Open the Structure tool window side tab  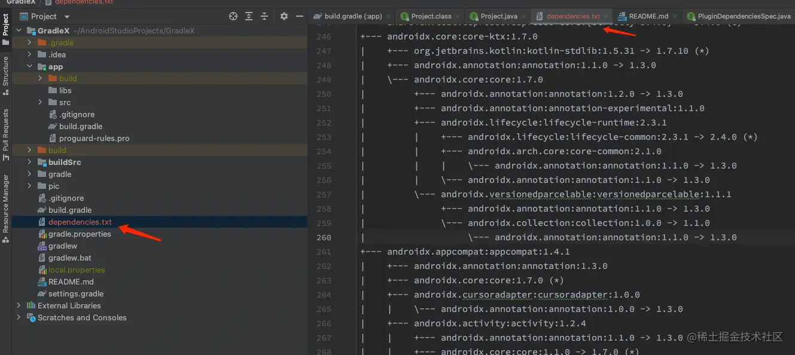(5, 75)
